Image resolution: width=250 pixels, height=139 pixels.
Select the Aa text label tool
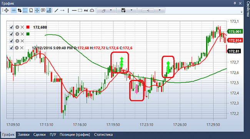point(86,10)
